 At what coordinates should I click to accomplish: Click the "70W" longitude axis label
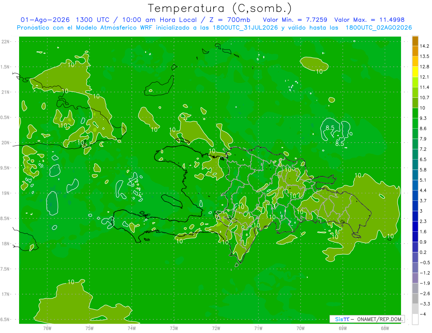[x=301, y=328]
